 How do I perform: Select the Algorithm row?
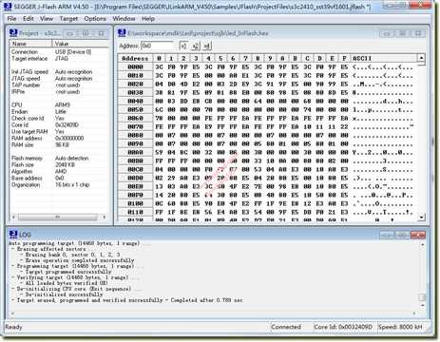click(x=59, y=171)
